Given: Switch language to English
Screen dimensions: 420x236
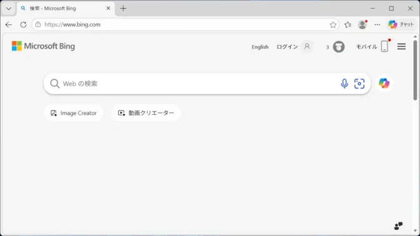Looking at the screenshot, I should [260, 47].
